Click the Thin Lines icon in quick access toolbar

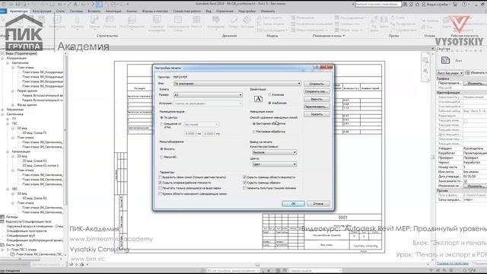(99, 5)
